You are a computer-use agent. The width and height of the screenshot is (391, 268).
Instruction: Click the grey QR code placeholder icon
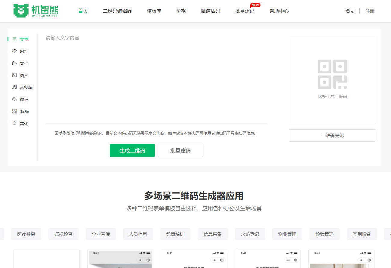pos(332,74)
